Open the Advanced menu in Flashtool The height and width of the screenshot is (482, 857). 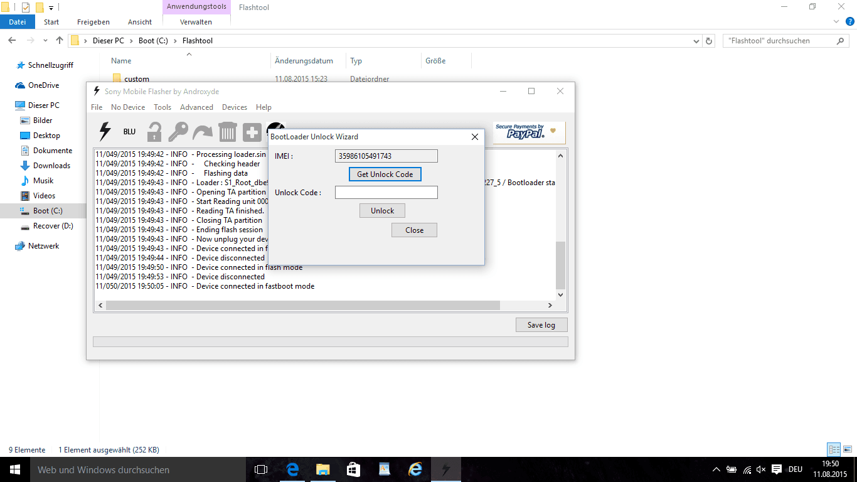point(196,107)
